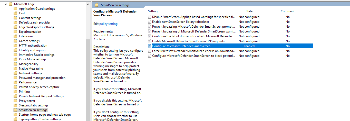Click the Content settings folder icon
The width and height of the screenshot is (350, 121).
(15, 18)
